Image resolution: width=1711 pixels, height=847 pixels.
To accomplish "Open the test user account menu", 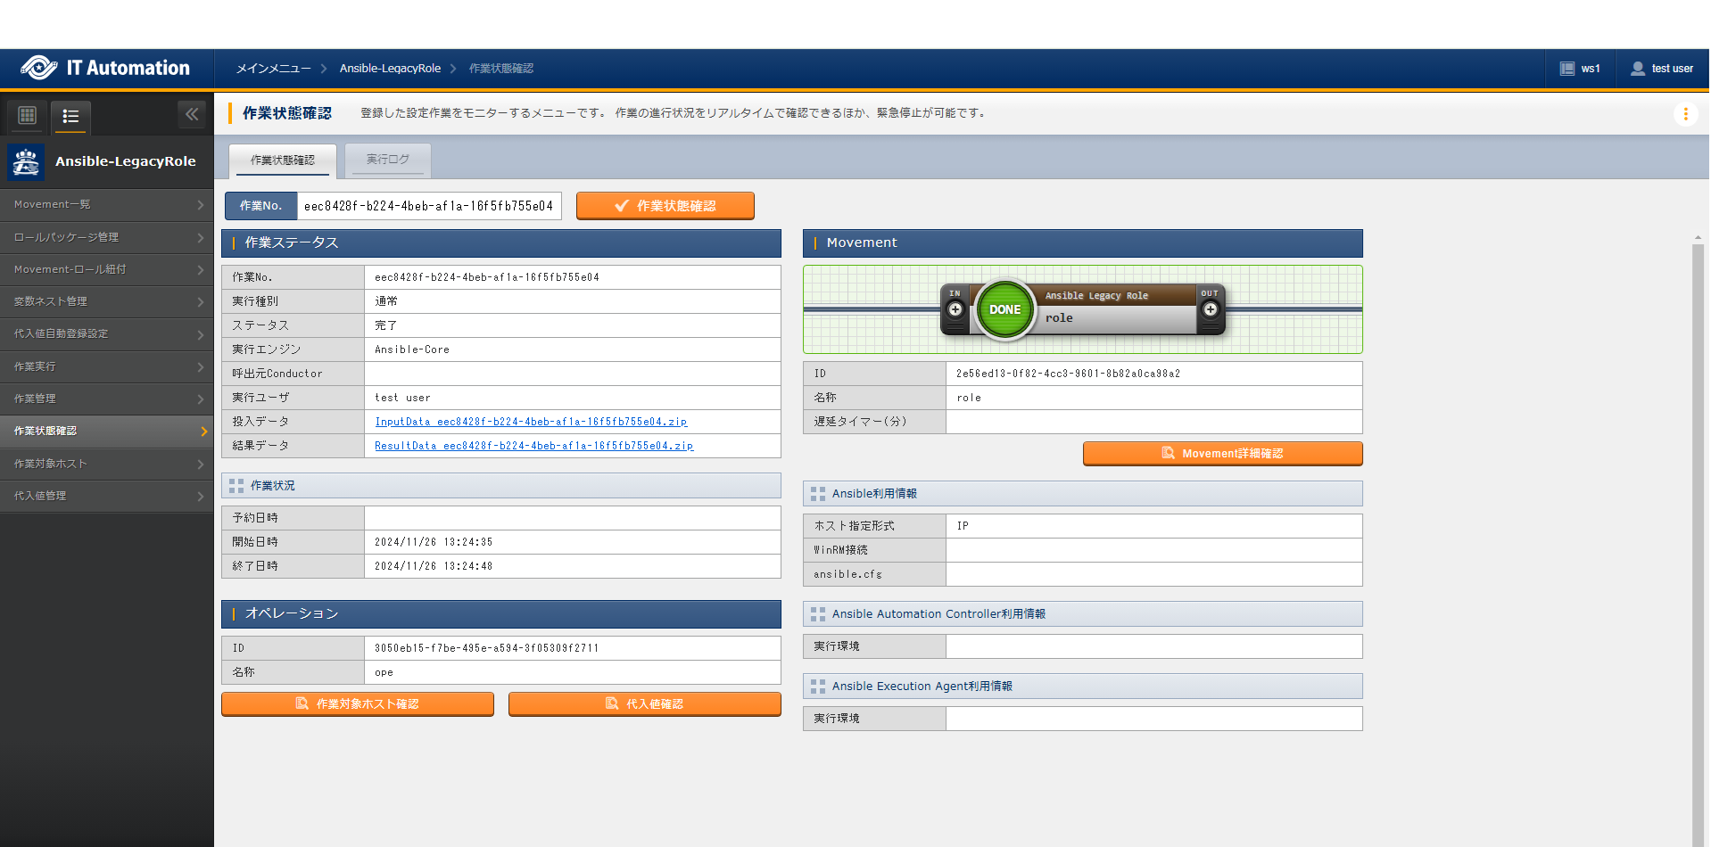I will [x=1662, y=69].
